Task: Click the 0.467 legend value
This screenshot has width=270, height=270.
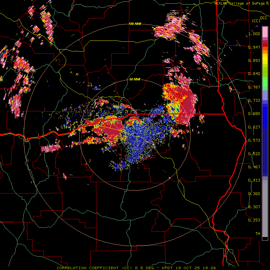Action: click(254, 167)
